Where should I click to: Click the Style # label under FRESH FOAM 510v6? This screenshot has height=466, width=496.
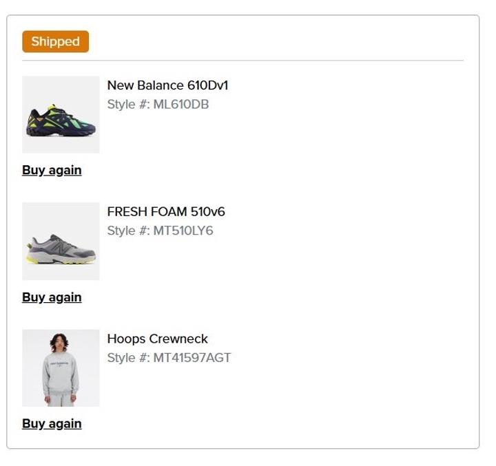point(128,231)
